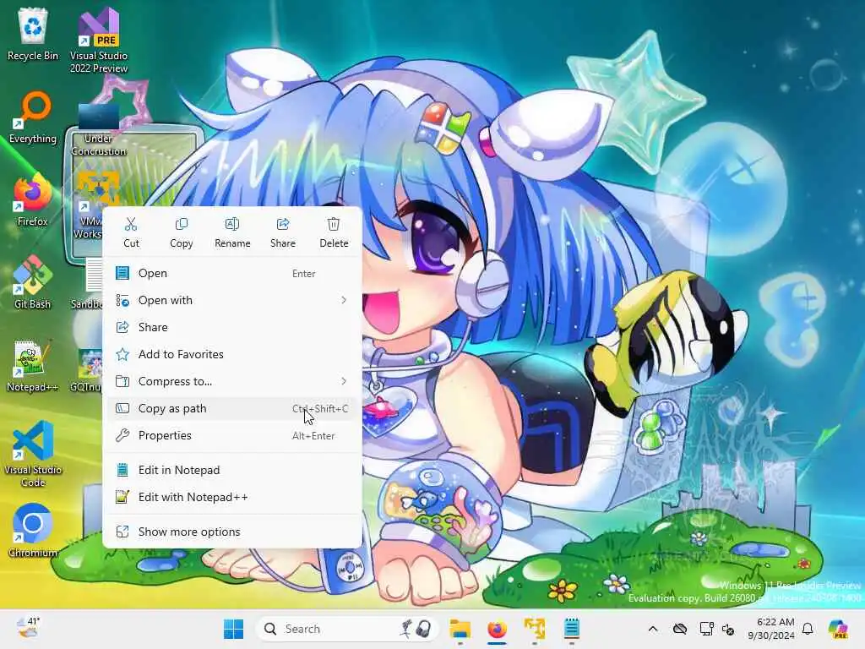865x649 pixels.
Task: Choose Share in the menu list
Action: [x=232, y=327]
